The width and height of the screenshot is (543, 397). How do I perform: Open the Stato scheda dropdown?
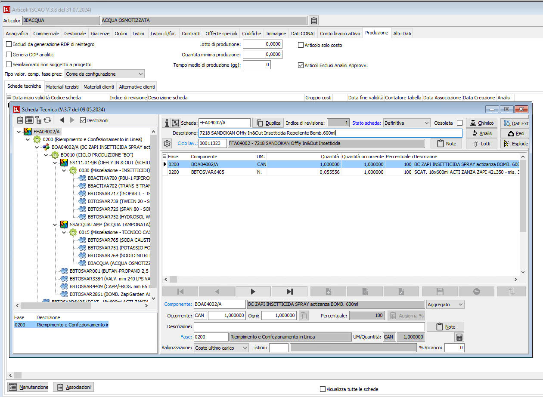(x=406, y=123)
